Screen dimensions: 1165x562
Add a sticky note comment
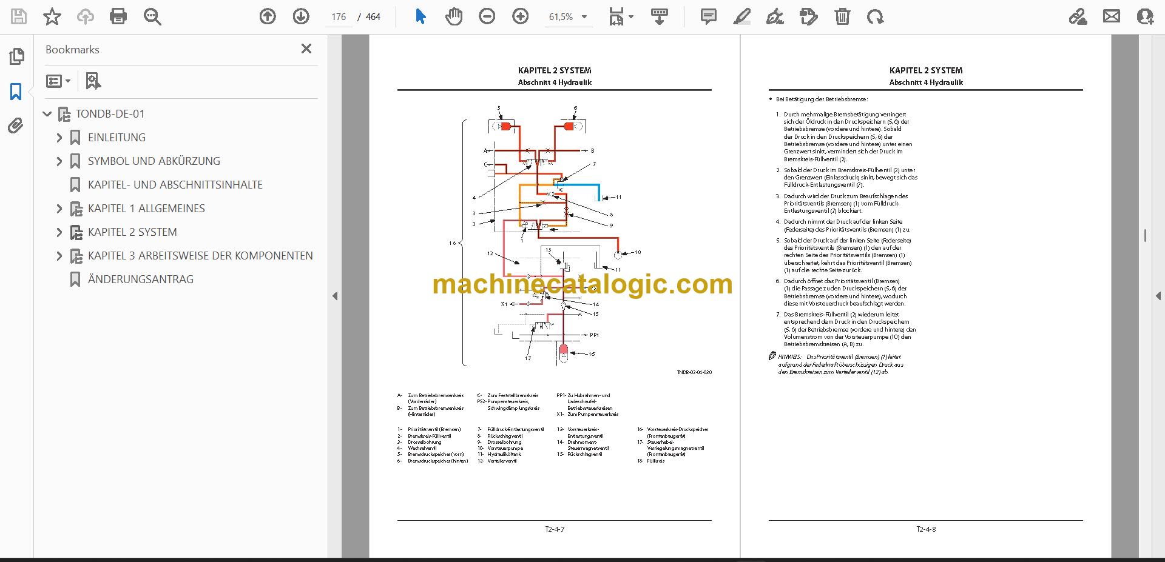point(708,16)
